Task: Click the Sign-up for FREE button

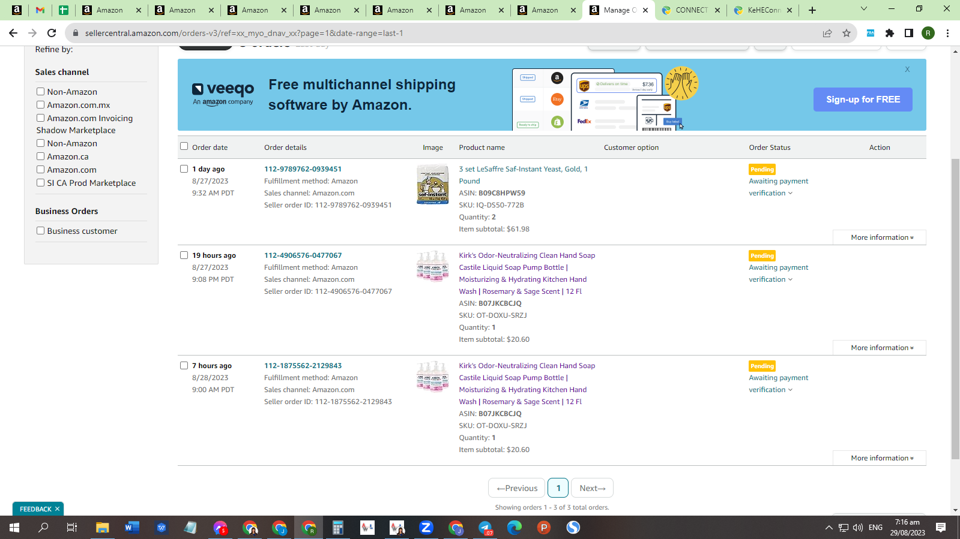Action: 863,100
